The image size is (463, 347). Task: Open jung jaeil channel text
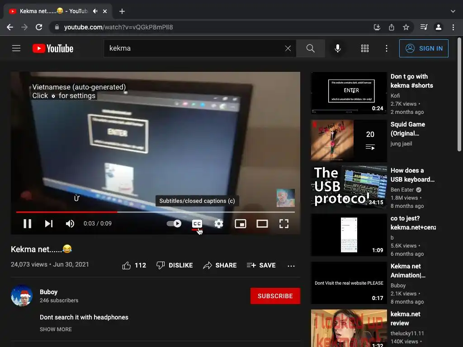coord(401,144)
